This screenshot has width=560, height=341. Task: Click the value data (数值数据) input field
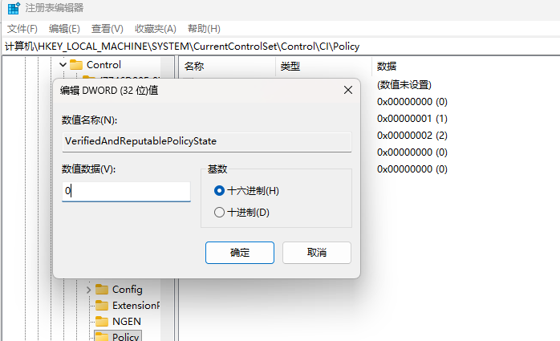126,192
